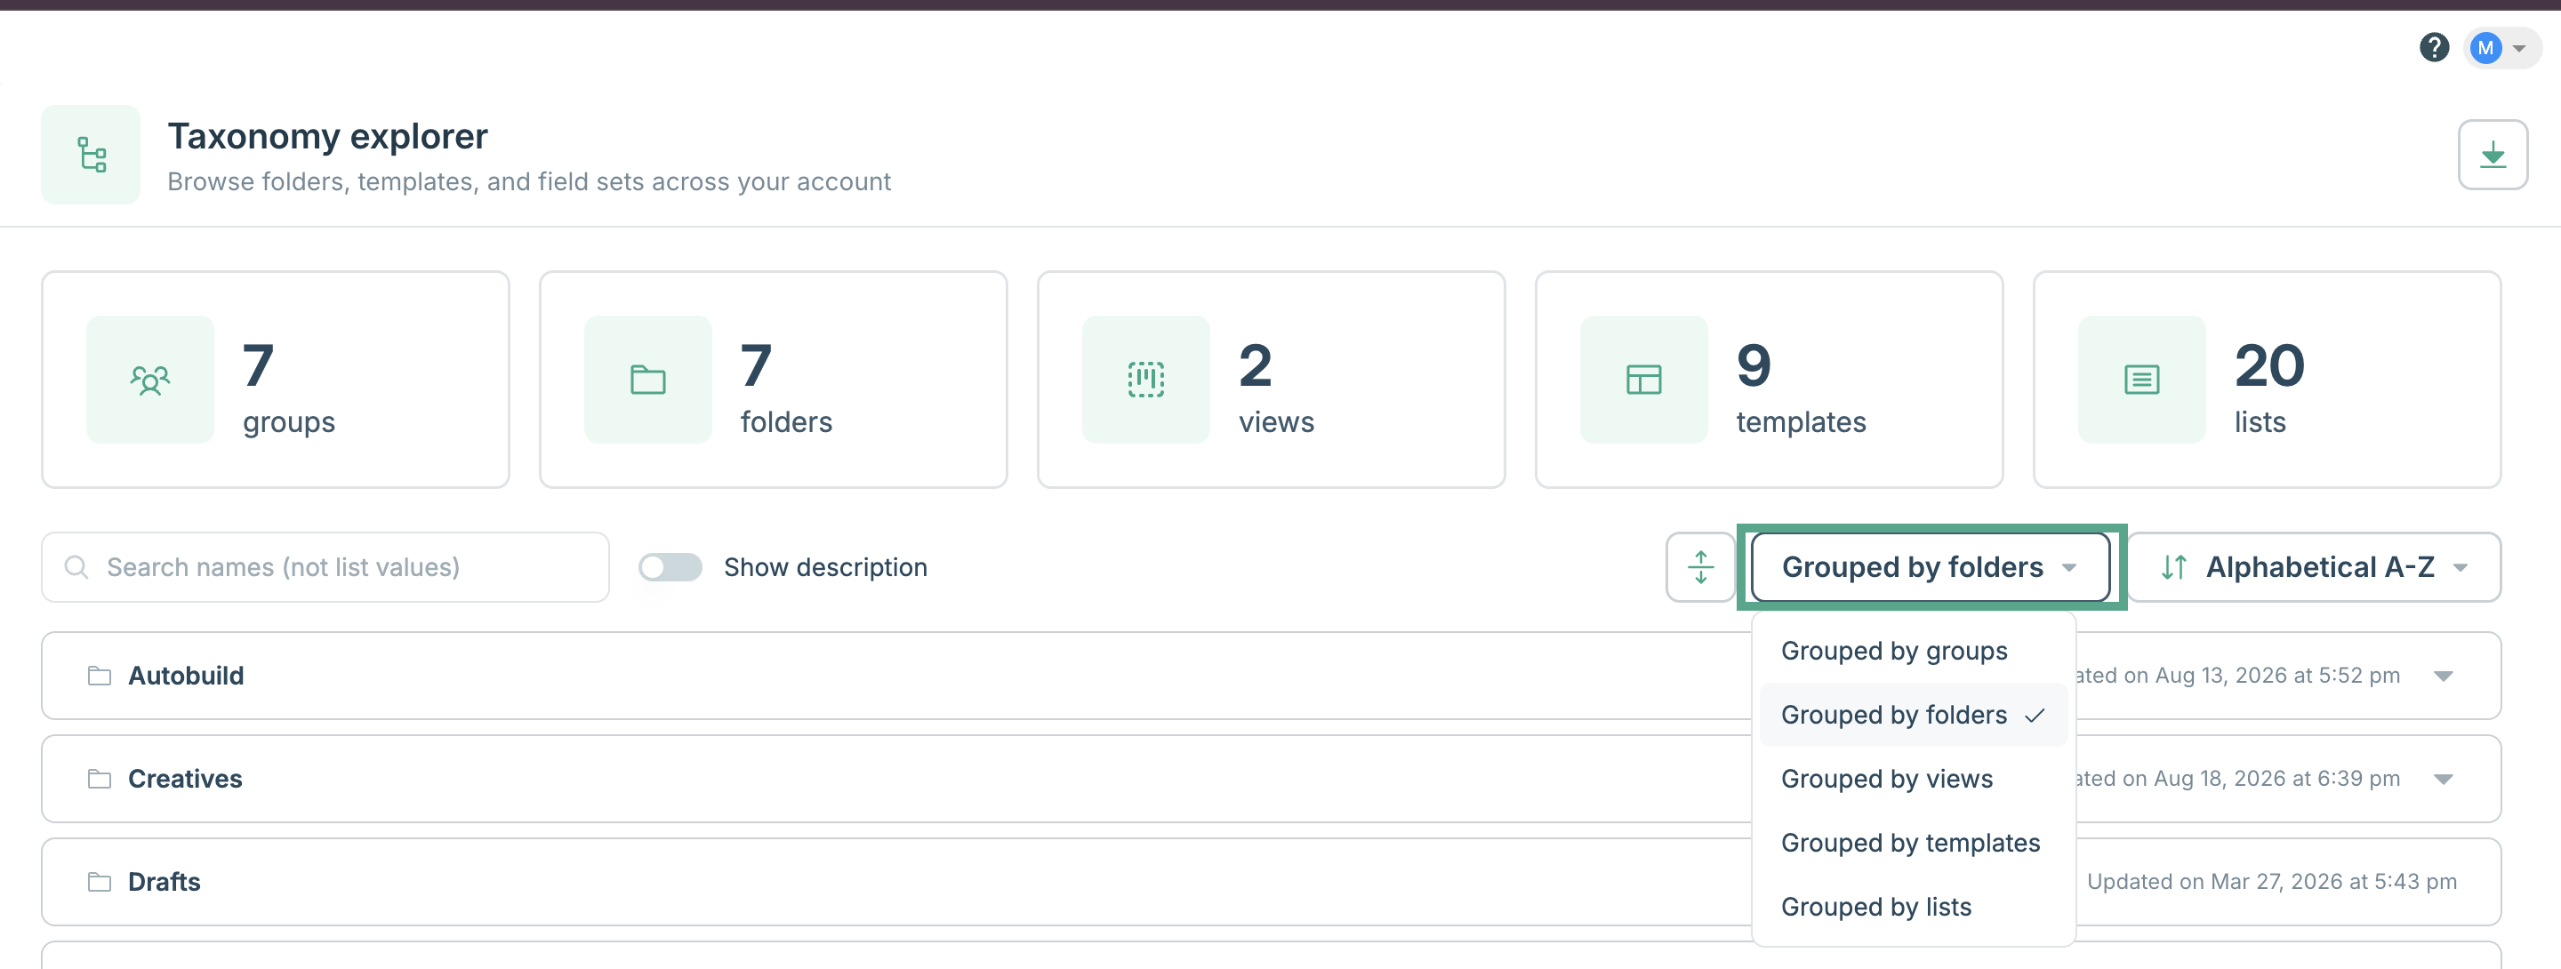Select the lists stat card icon
The height and width of the screenshot is (969, 2561).
pyautogui.click(x=2142, y=379)
